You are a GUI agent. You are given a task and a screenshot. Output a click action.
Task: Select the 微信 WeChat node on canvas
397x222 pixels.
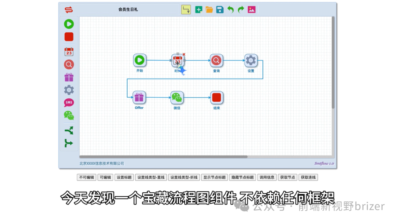[177, 98]
